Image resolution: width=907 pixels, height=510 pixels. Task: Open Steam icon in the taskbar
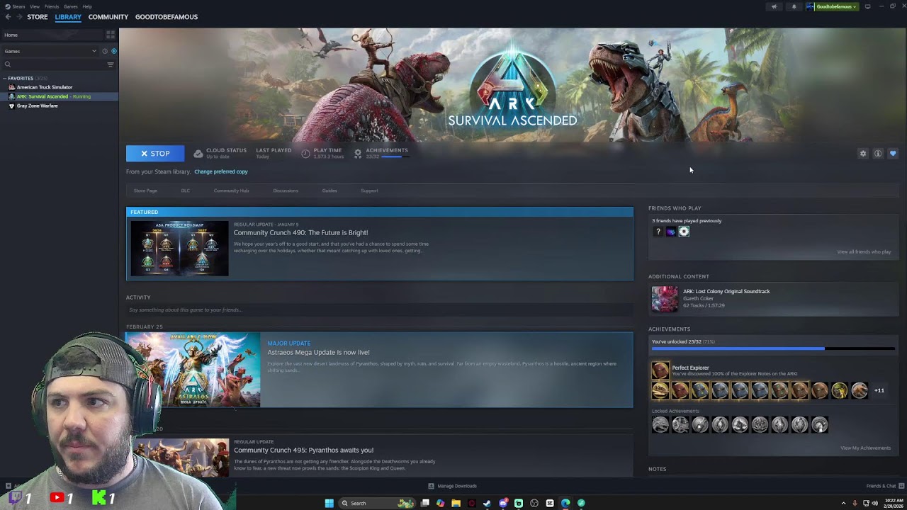487,503
